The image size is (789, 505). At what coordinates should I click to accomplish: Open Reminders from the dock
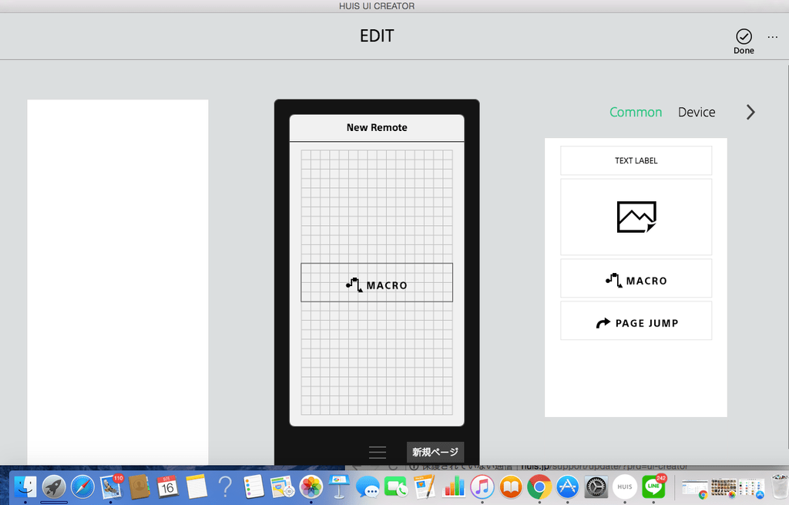tap(253, 486)
